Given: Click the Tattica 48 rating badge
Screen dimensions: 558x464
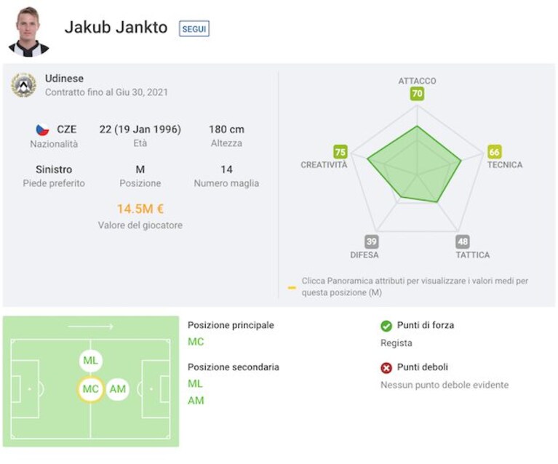Looking at the screenshot, I should pos(463,242).
